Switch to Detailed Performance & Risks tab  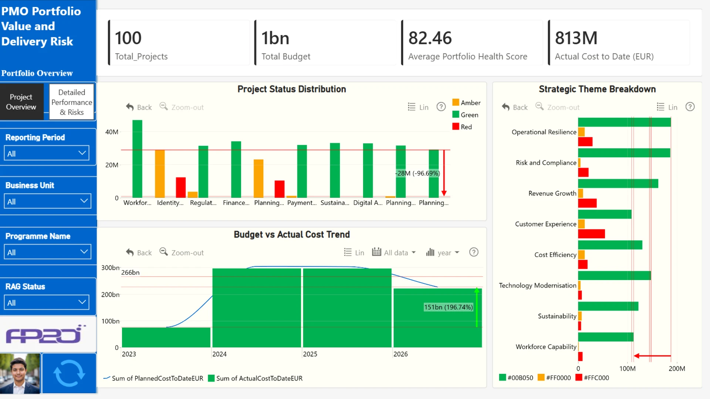coord(72,102)
